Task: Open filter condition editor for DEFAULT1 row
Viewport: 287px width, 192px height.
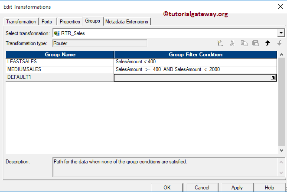Action: pos(273,78)
